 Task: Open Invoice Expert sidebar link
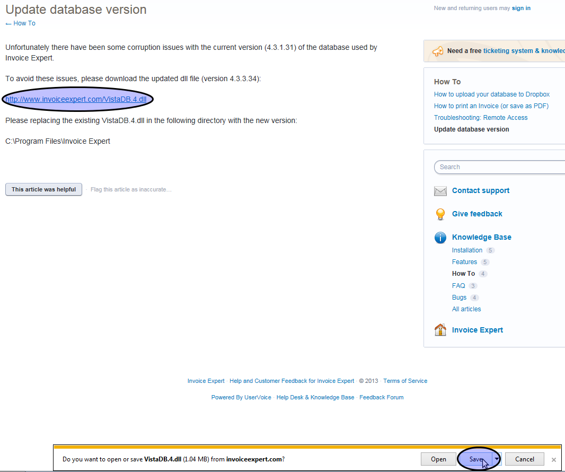[478, 330]
